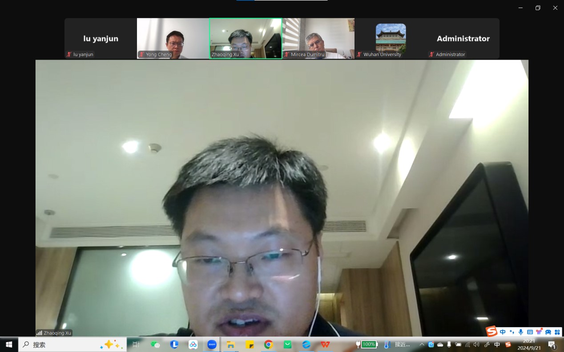Open WPS Office from taskbar

pos(326,344)
